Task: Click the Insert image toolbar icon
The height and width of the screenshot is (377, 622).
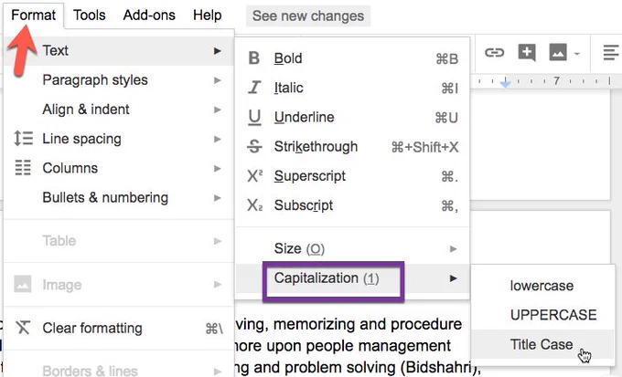Action: pyautogui.click(x=558, y=52)
